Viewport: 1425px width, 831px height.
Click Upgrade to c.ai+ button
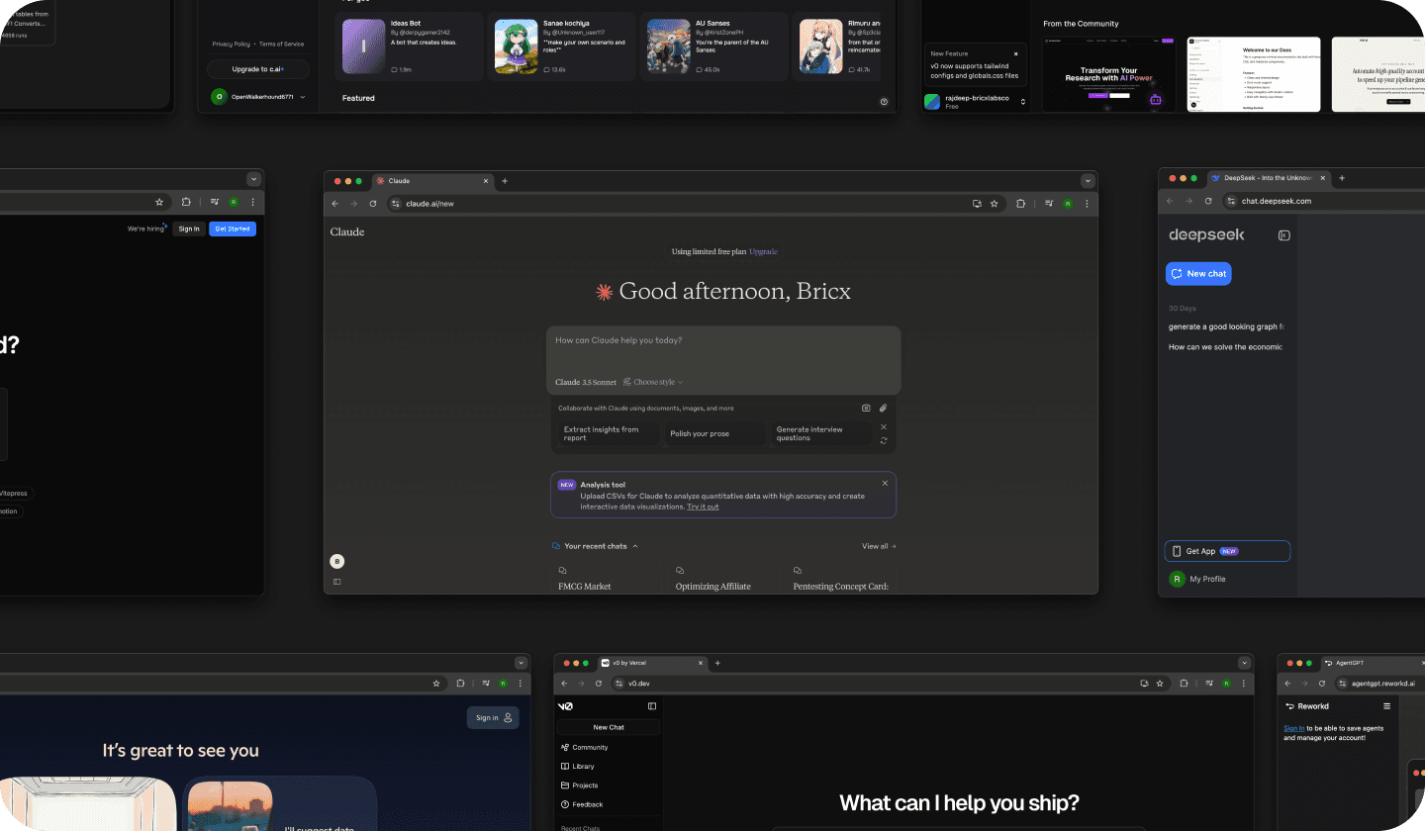click(258, 69)
